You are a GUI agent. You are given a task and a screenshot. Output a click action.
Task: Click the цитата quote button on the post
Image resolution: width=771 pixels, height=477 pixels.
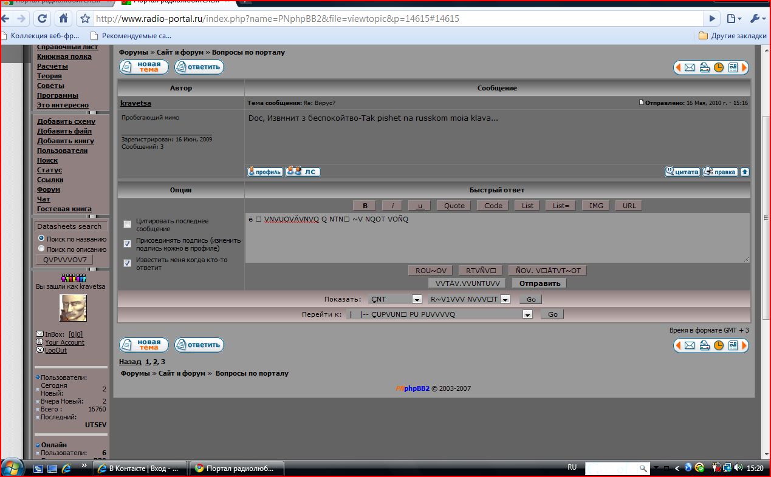[x=682, y=172]
